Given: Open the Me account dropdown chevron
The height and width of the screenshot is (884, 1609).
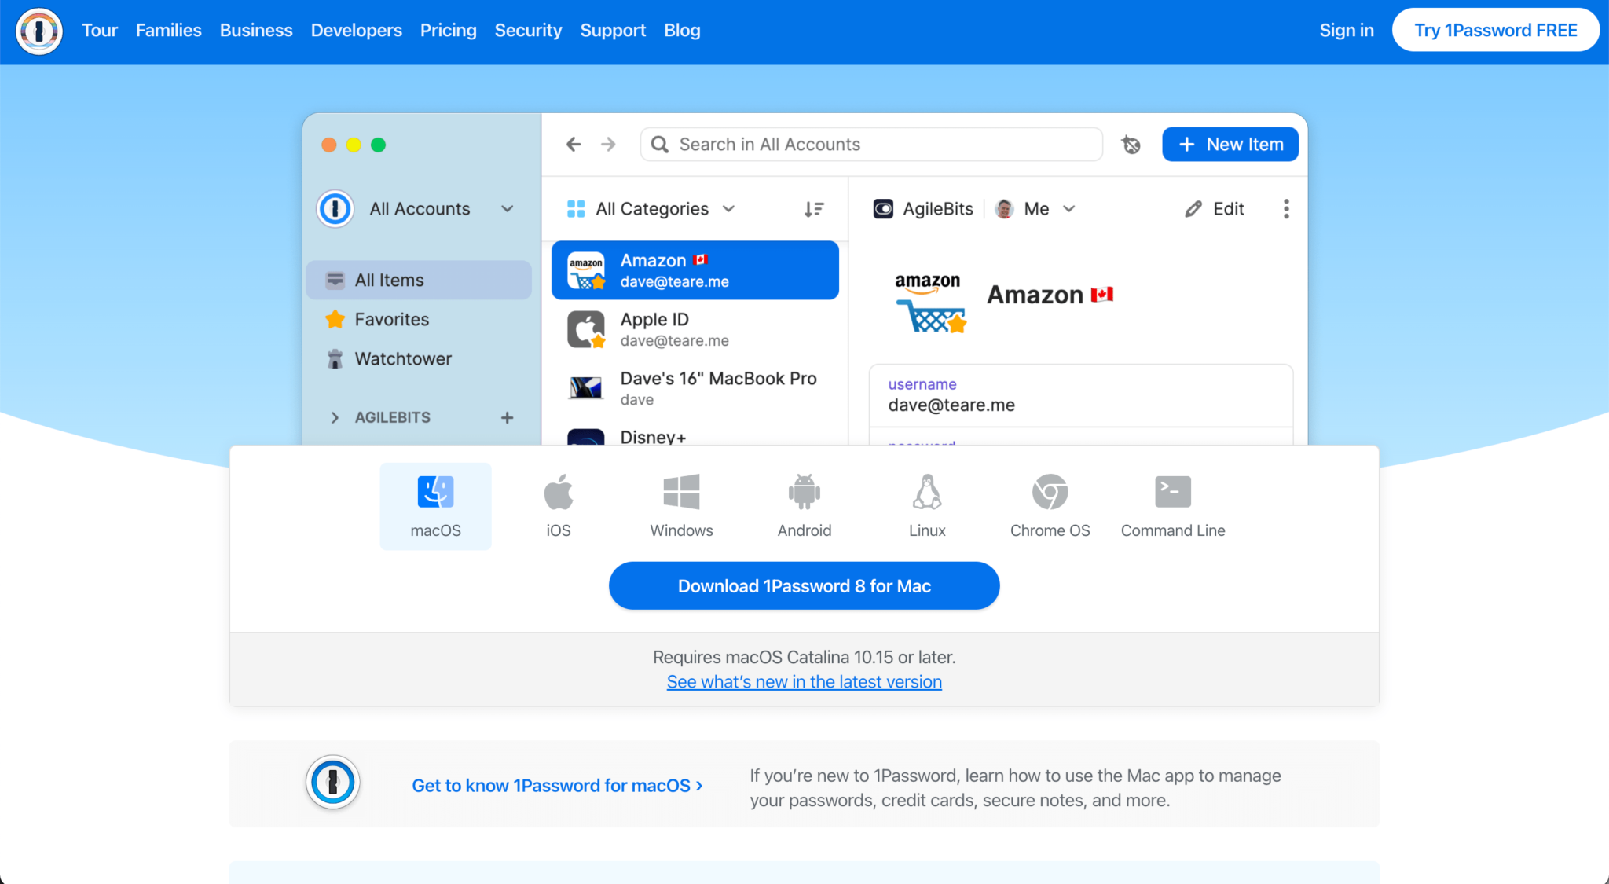Looking at the screenshot, I should [x=1069, y=209].
